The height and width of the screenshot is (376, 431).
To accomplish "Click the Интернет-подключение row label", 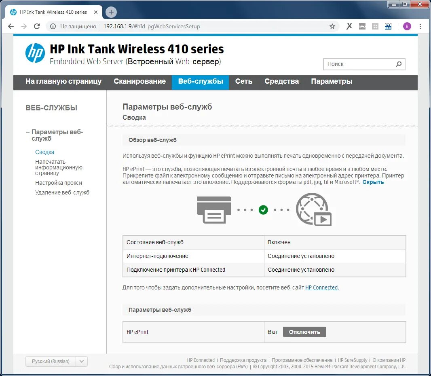I will click(157, 256).
